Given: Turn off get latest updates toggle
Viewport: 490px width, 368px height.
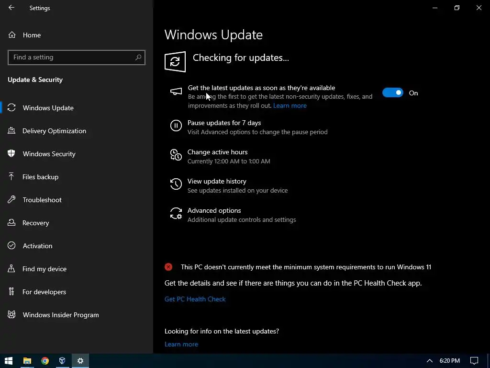Looking at the screenshot, I should pyautogui.click(x=393, y=92).
